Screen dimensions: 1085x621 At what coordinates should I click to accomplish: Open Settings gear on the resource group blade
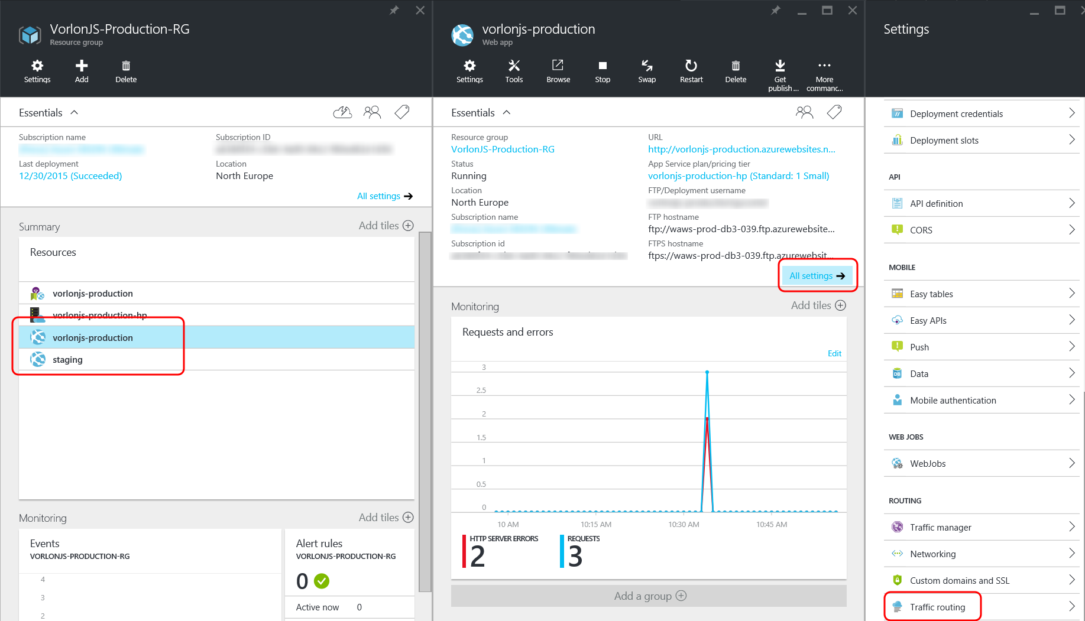click(x=37, y=71)
